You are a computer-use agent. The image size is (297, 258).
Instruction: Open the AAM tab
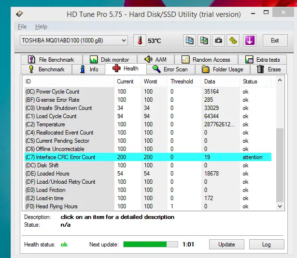[156, 60]
